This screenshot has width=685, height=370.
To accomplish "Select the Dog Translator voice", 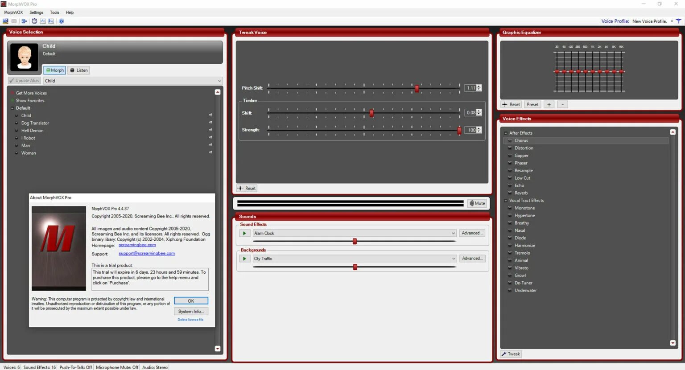I will click(x=35, y=123).
